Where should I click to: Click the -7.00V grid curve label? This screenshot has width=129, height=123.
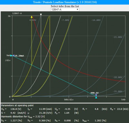coord(65,20)
